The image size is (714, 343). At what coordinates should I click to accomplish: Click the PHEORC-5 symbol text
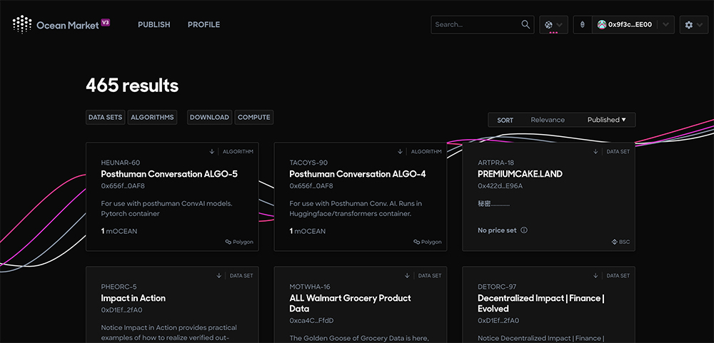point(119,287)
